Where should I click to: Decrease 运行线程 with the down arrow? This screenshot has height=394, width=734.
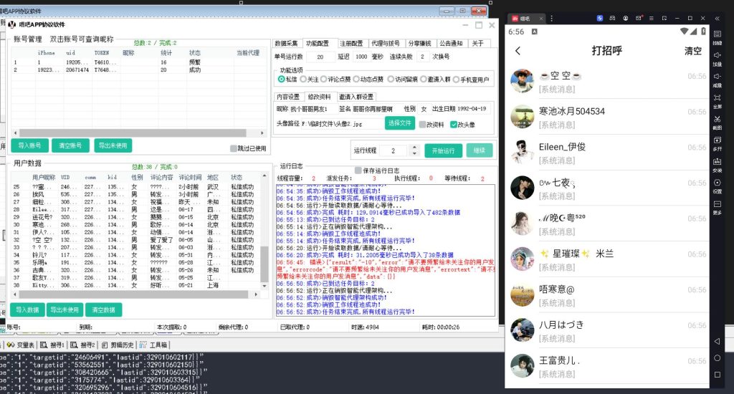click(414, 153)
